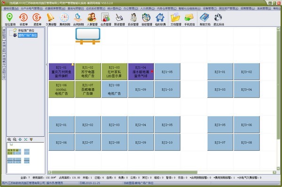Open the 欠费报警 bell alarm
The height and width of the screenshot is (187, 282).
pos(51,19)
